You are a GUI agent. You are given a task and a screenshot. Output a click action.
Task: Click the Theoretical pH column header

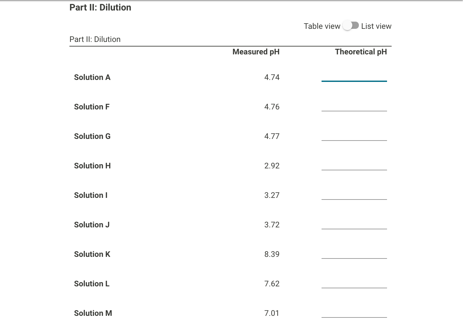pos(361,51)
